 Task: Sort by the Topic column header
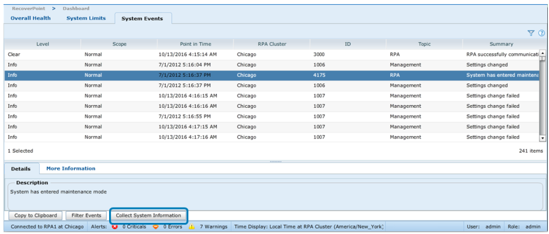coord(424,44)
